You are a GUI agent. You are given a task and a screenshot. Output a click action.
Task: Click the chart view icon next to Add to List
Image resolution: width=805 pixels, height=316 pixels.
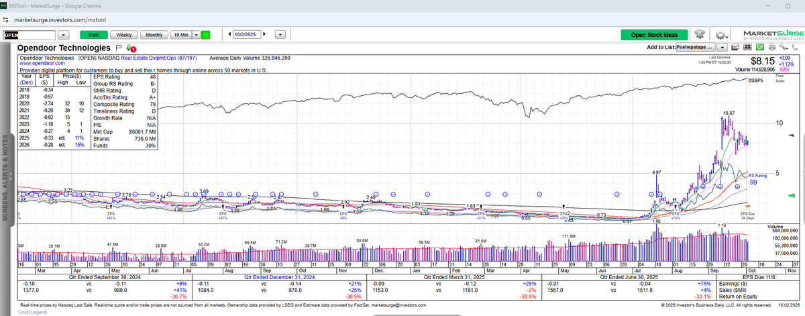[x=735, y=48]
